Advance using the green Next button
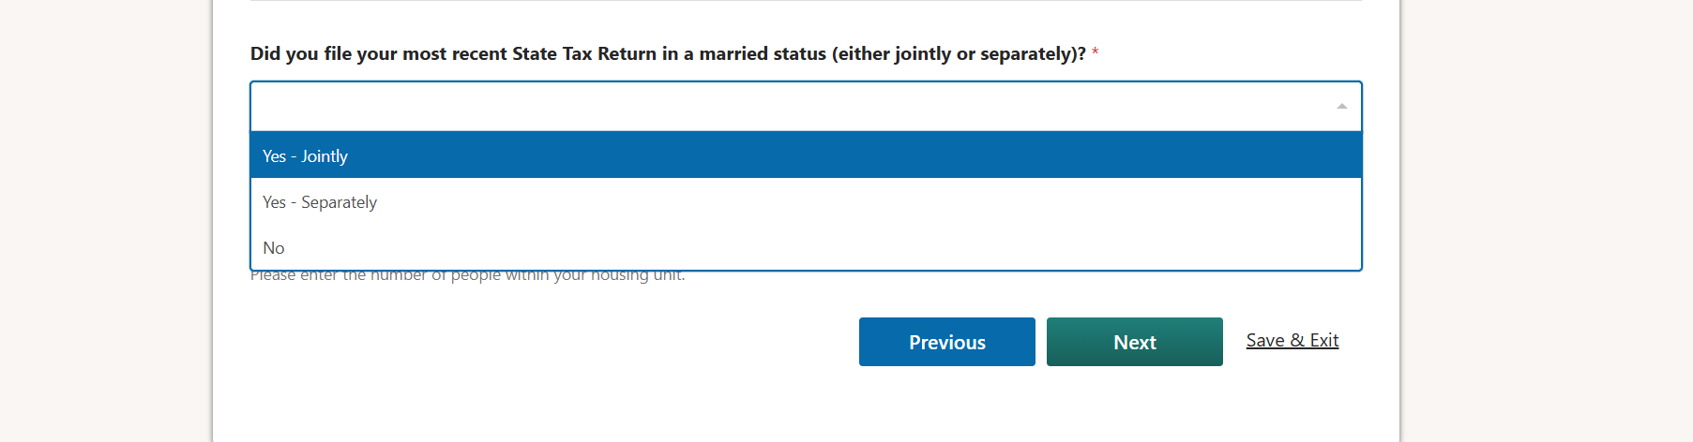Screen dimensions: 1693x442 click(x=1134, y=342)
